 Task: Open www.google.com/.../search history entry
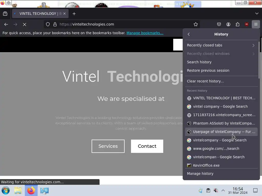[221, 149]
